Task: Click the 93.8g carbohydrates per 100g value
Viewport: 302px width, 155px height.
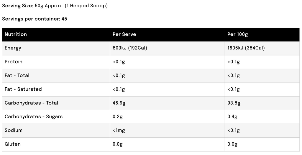Action: point(234,103)
